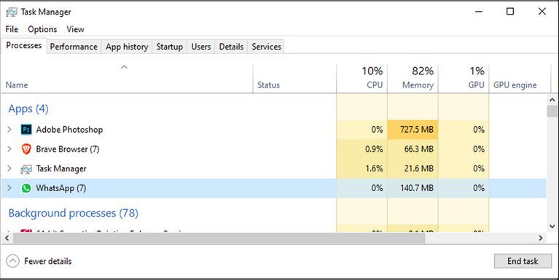Viewport: 559px width, 280px height.
Task: Click the 66.3 MB memory cell
Action: point(413,149)
